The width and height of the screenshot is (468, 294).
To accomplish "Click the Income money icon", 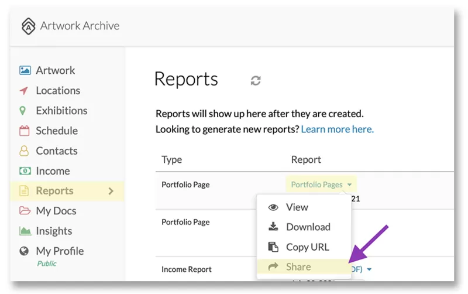I will [x=25, y=171].
